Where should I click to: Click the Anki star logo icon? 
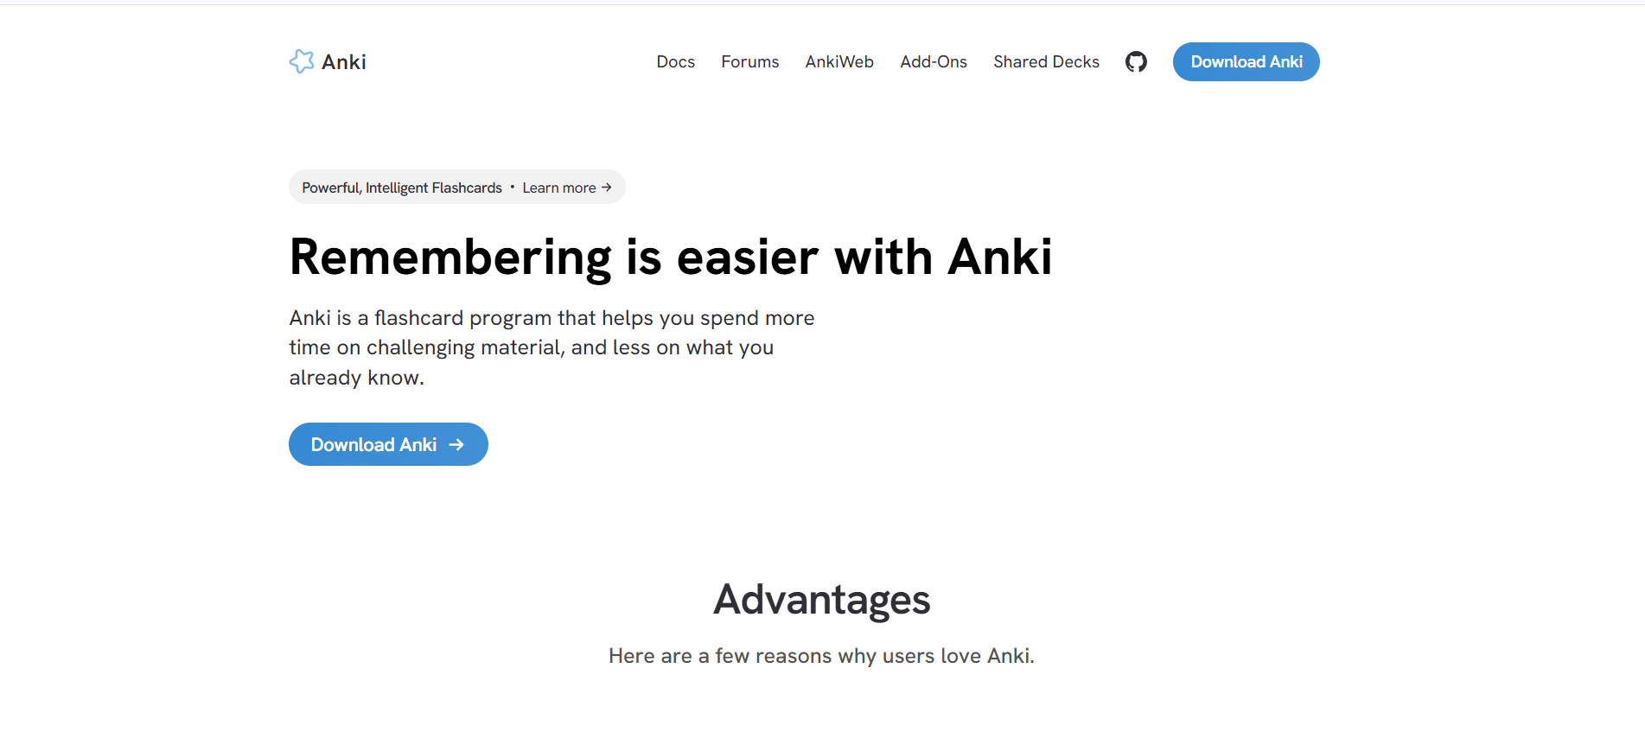point(302,61)
